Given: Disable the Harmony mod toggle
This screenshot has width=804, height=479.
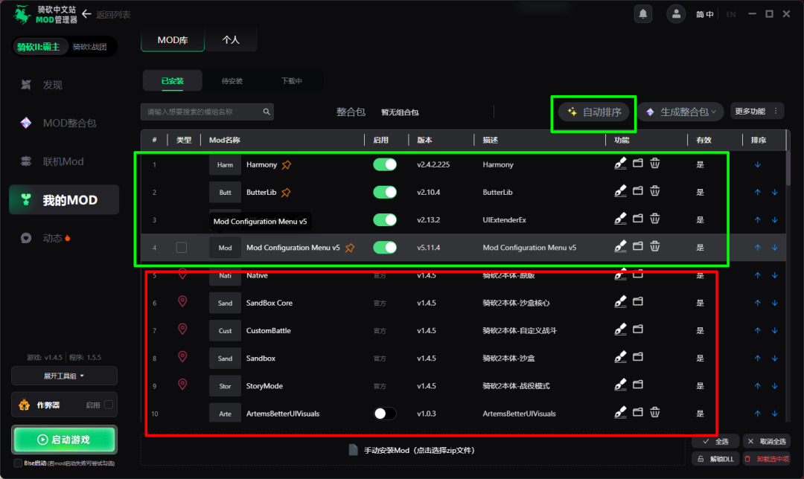Looking at the screenshot, I should (385, 164).
